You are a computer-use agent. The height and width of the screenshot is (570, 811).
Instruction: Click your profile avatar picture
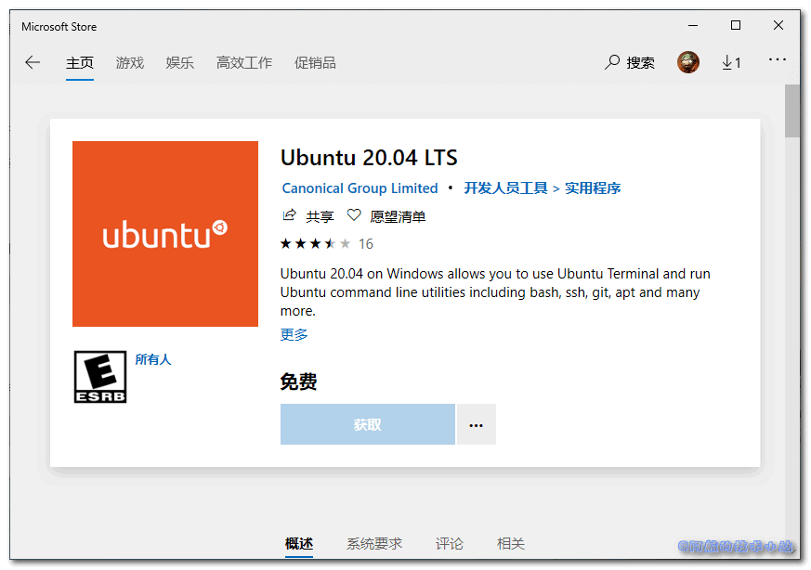(688, 61)
